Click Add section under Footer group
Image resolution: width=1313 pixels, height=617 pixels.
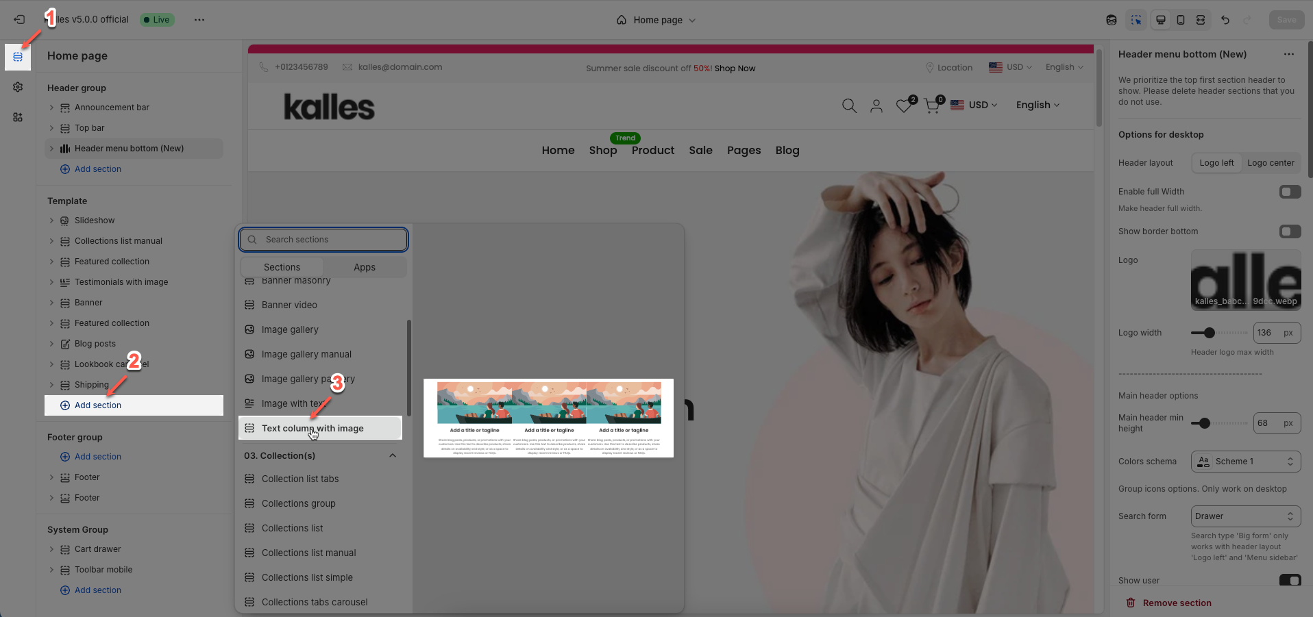(x=98, y=457)
